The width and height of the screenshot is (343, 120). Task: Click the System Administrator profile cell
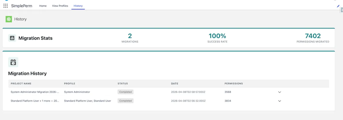pyautogui.click(x=77, y=92)
